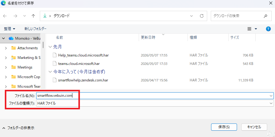
Task: Open the view options dropdown arrow
Action: pyautogui.click(x=256, y=29)
